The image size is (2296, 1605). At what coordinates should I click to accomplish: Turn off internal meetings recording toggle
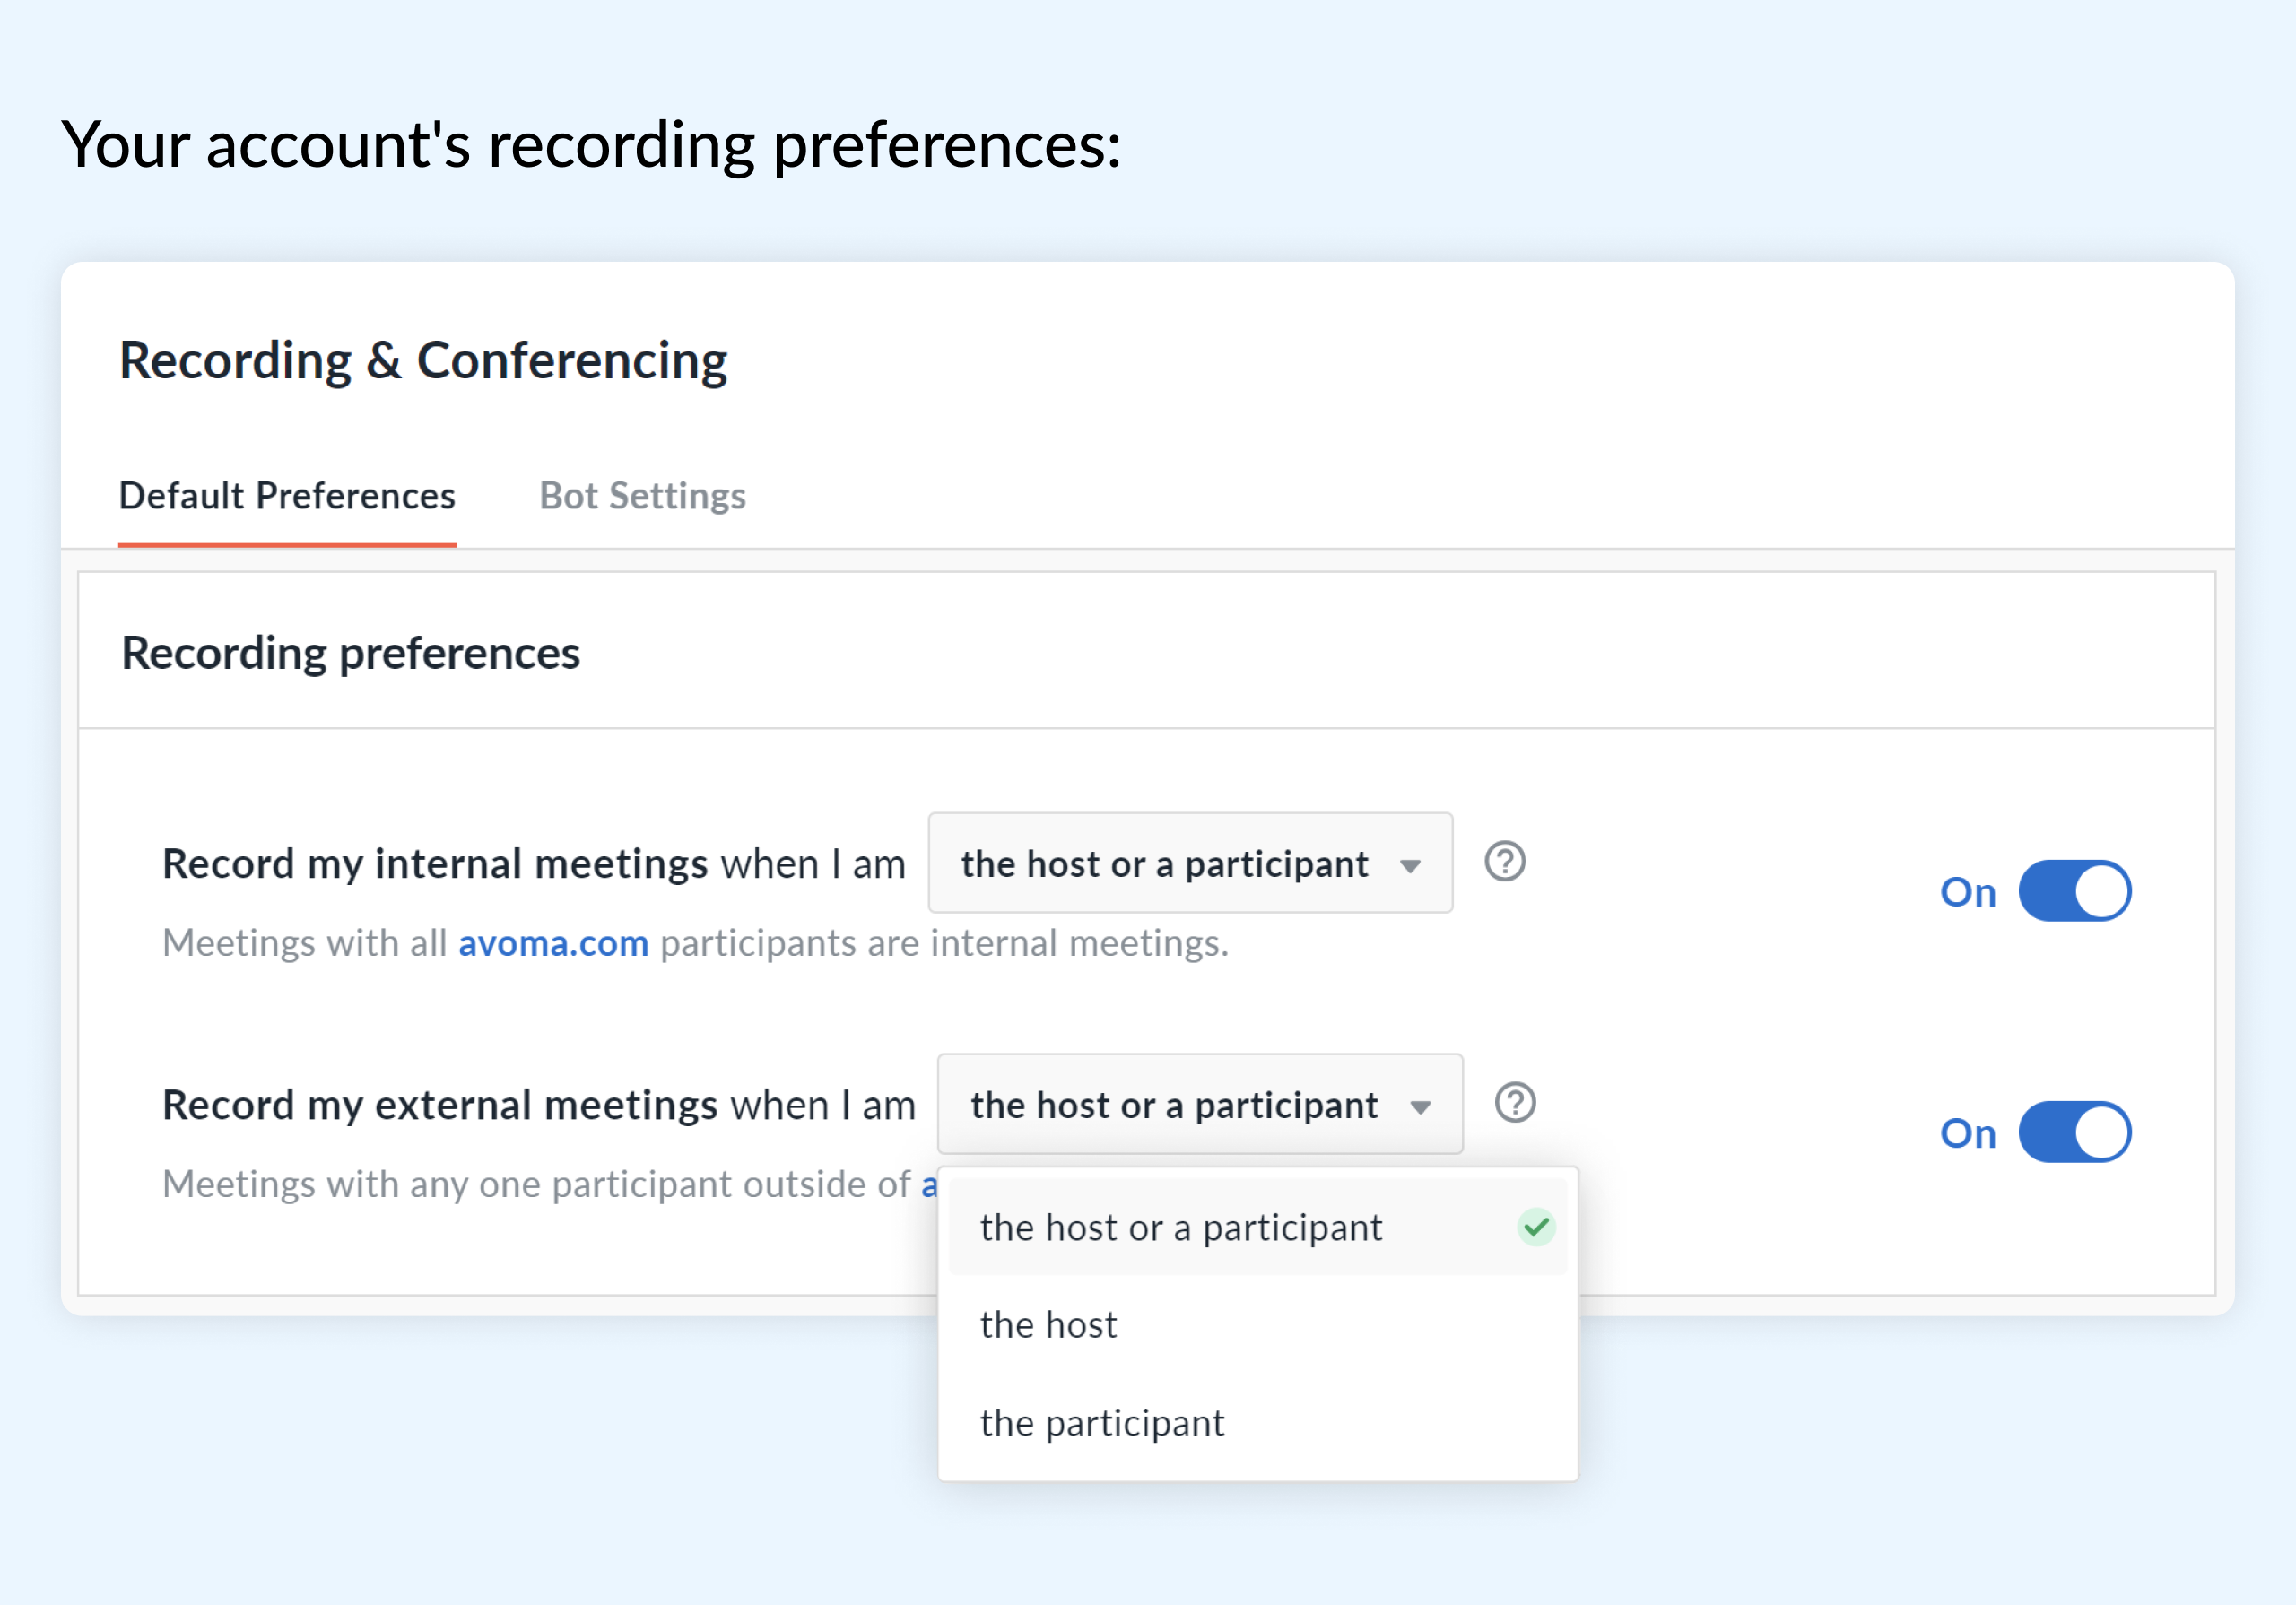pyautogui.click(x=2074, y=891)
